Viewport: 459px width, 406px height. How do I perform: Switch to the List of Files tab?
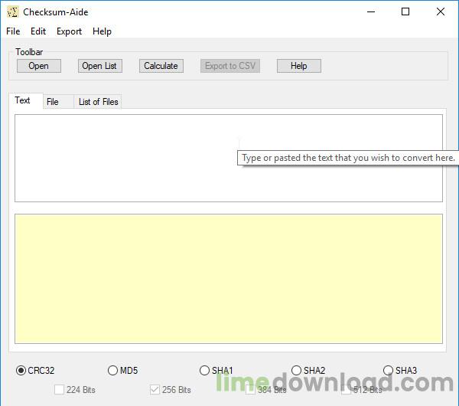pyautogui.click(x=98, y=102)
